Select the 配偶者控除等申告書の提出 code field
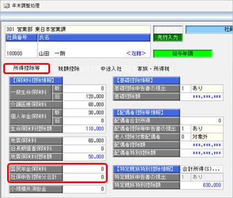The height and width of the screenshot is (198, 233). 185,129
